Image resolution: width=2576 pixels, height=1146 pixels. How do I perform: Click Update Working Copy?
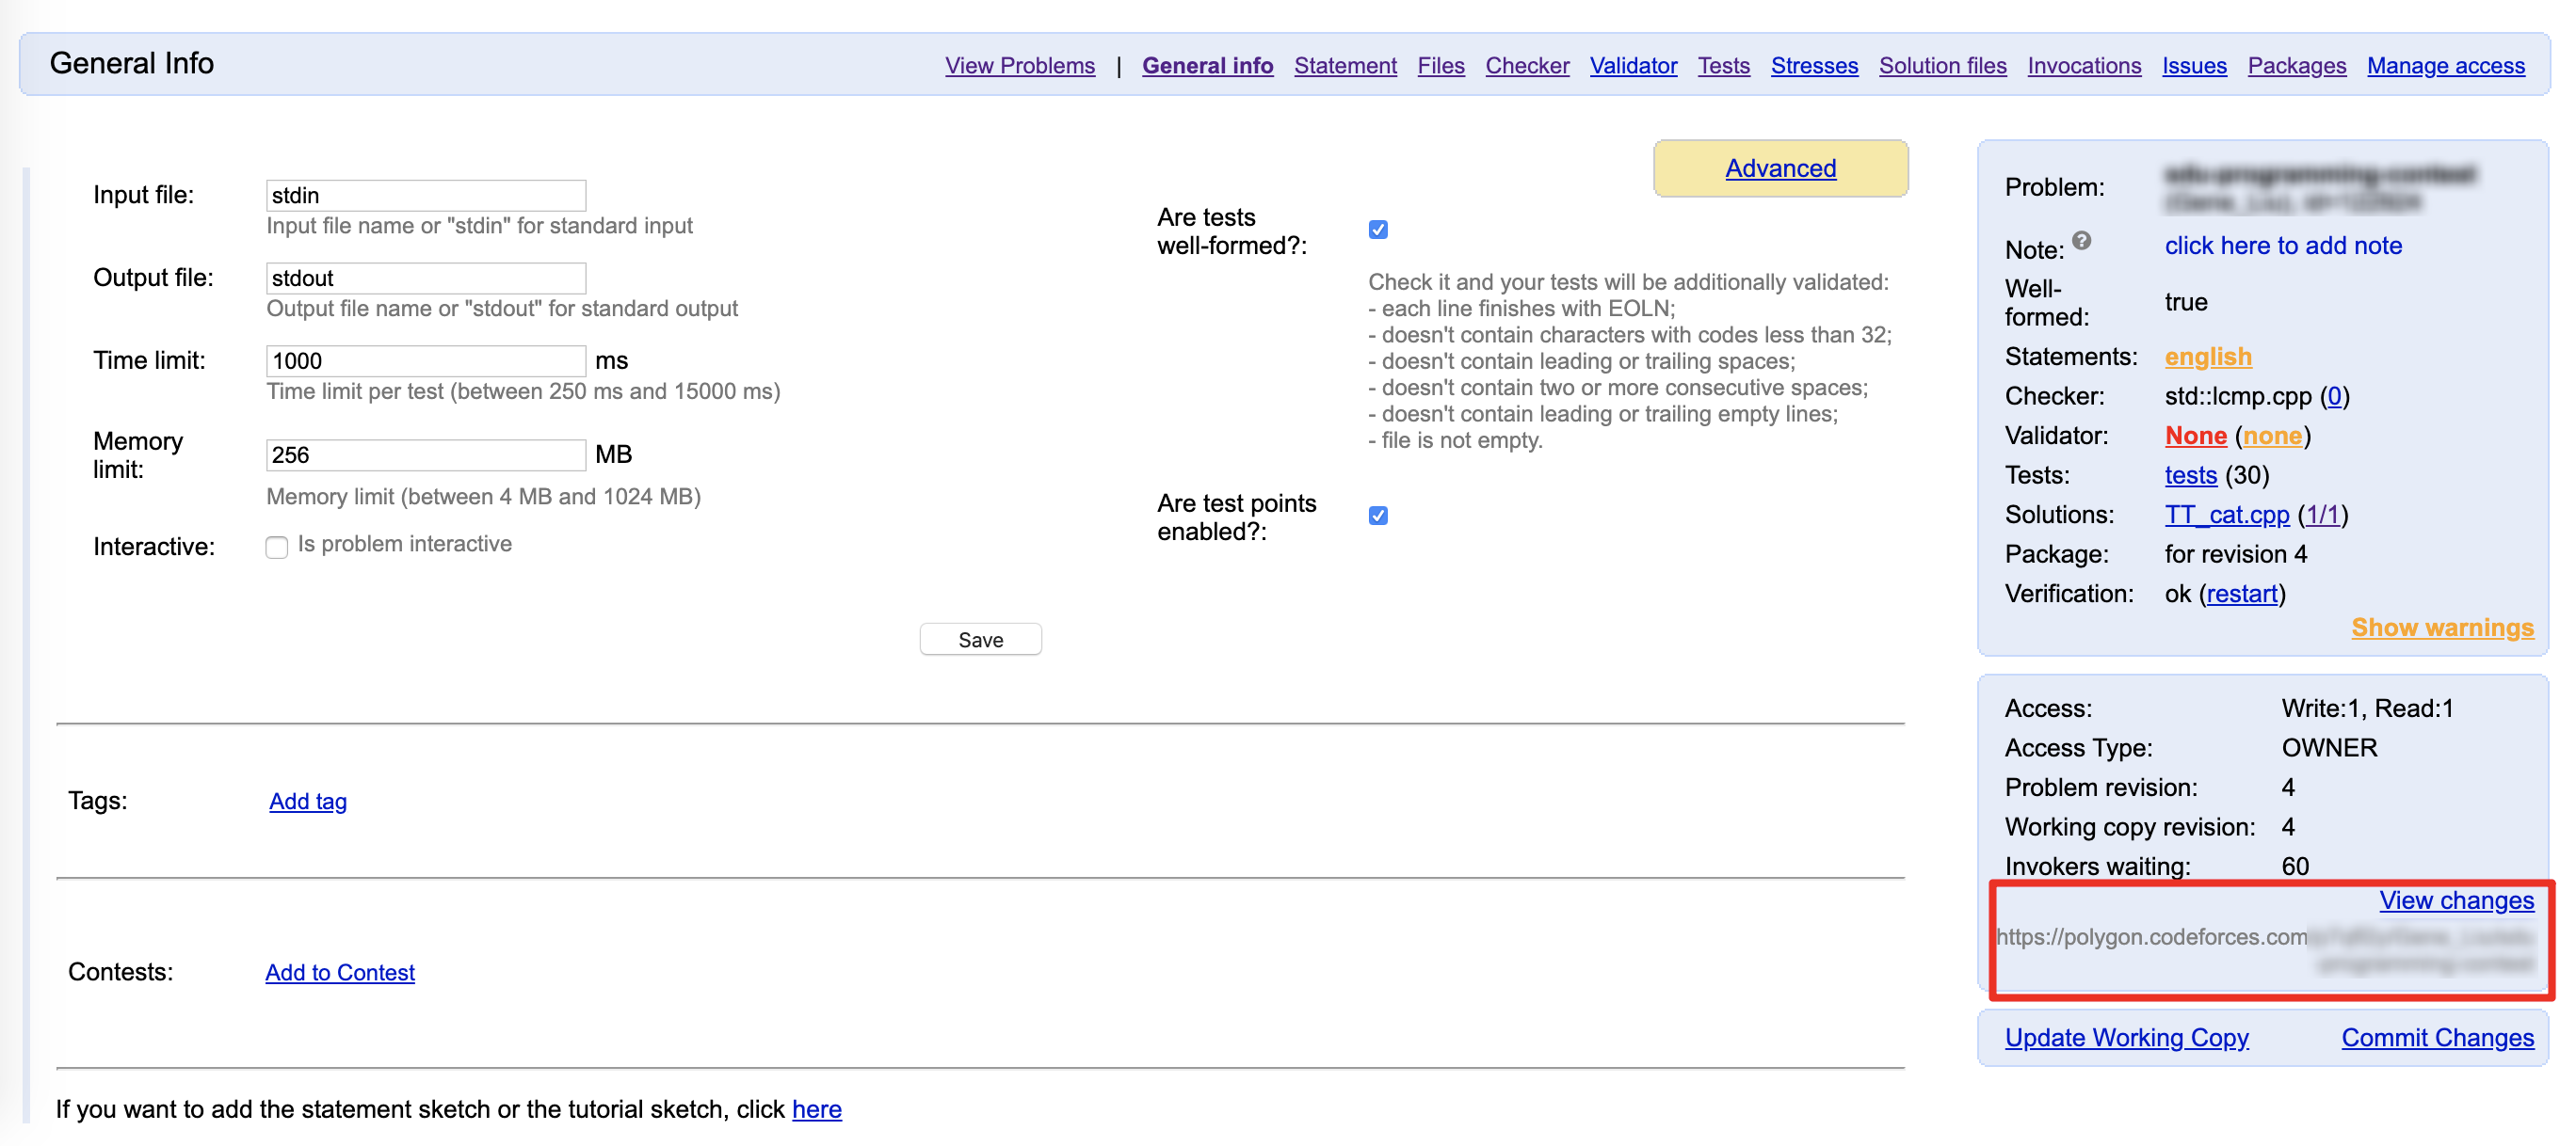coord(2126,1037)
